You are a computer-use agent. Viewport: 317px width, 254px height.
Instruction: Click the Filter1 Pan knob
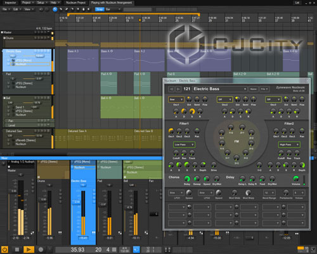pos(197,131)
